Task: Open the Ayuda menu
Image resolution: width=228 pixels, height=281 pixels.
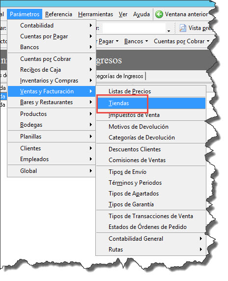Action: point(141,14)
